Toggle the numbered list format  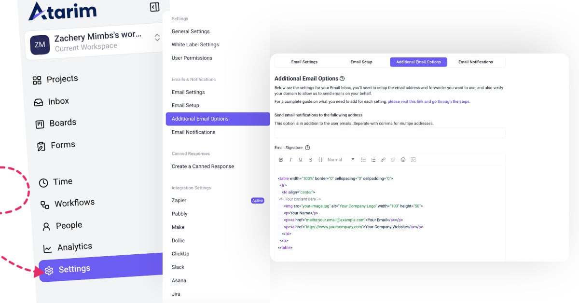pos(373,160)
